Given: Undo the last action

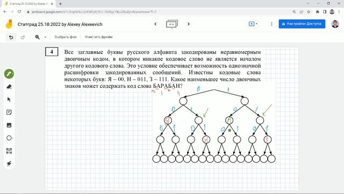Looking at the screenshot, I should (x=11, y=37).
